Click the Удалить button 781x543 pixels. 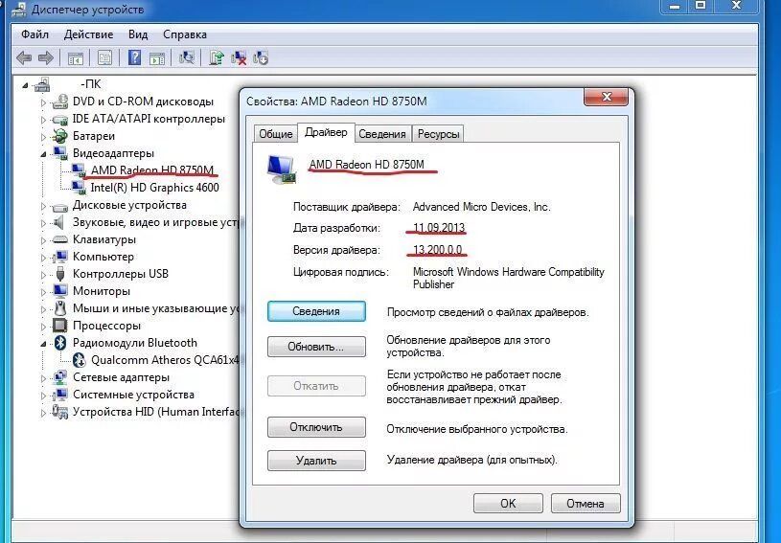(316, 461)
